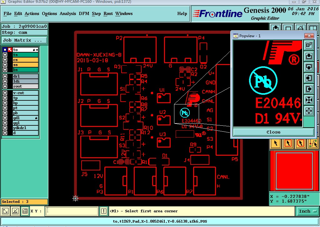
Task: Click the Job : 2g09001ca0 label
Action: pyautogui.click(x=24, y=26)
